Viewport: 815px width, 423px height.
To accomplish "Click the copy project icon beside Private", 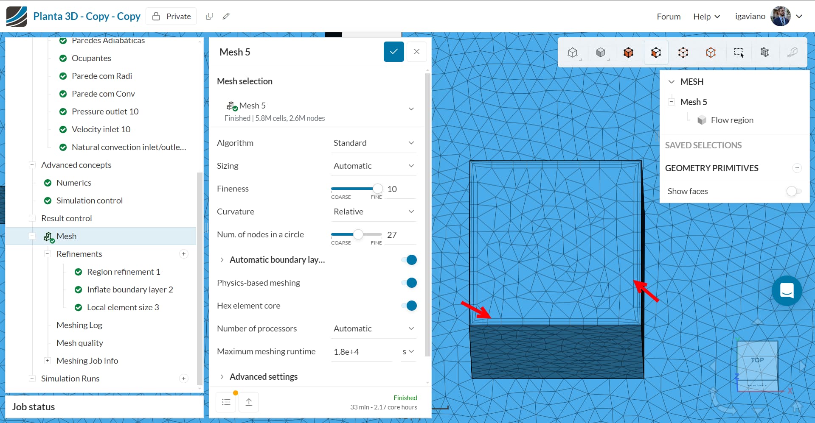I will [209, 16].
